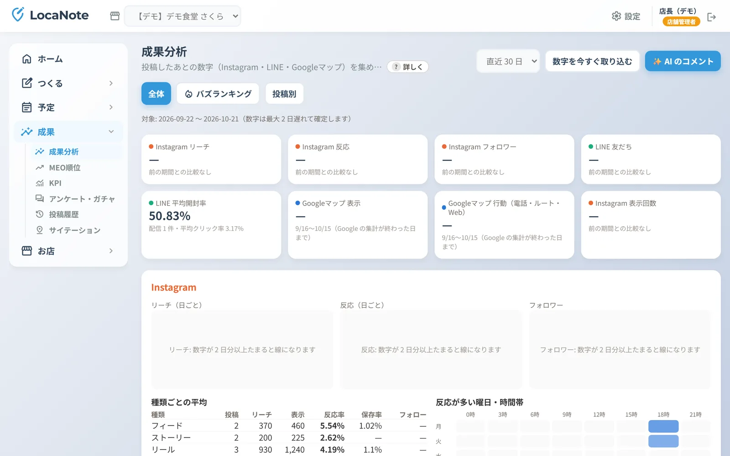Select the 全体 tab

tap(156, 93)
